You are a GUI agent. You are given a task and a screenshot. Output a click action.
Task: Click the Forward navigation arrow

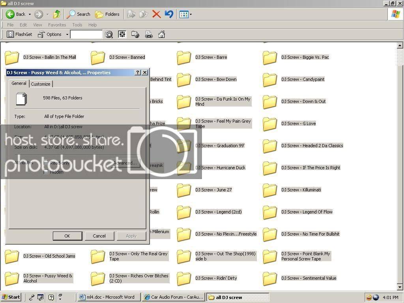pyautogui.click(x=39, y=14)
